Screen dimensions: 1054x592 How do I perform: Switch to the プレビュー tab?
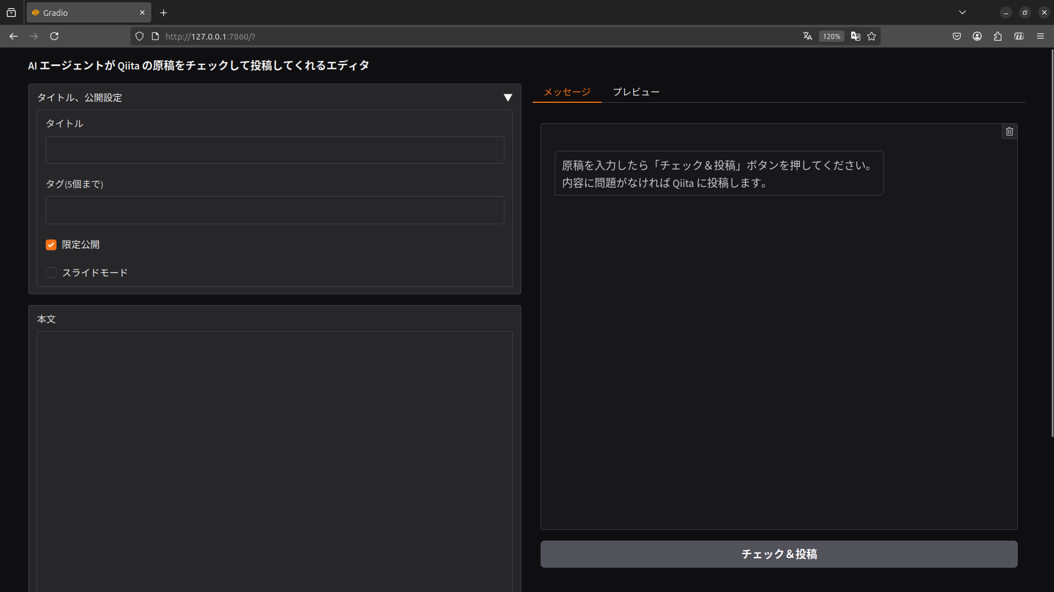[x=636, y=92]
